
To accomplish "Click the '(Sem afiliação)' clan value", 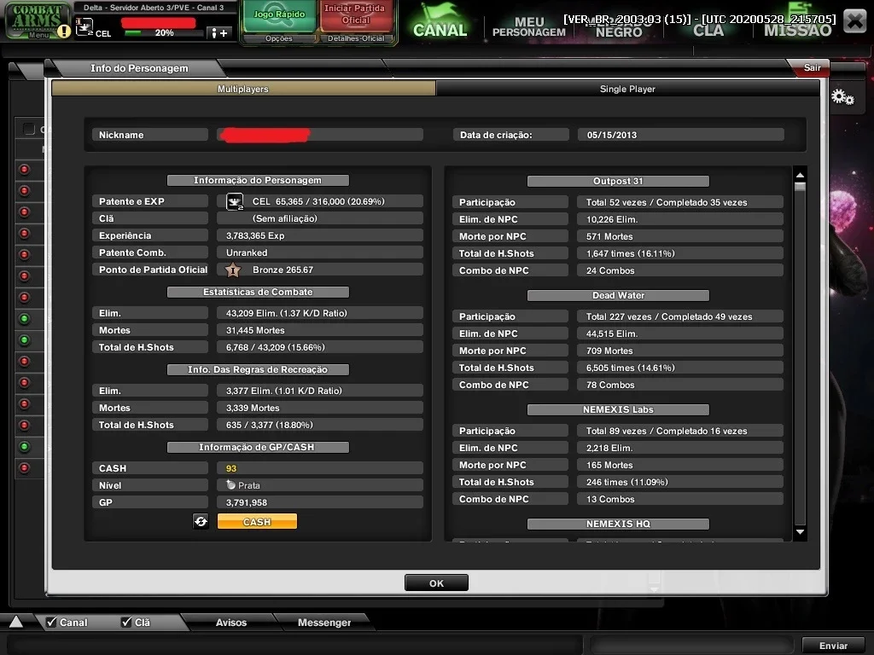I will 285,218.
